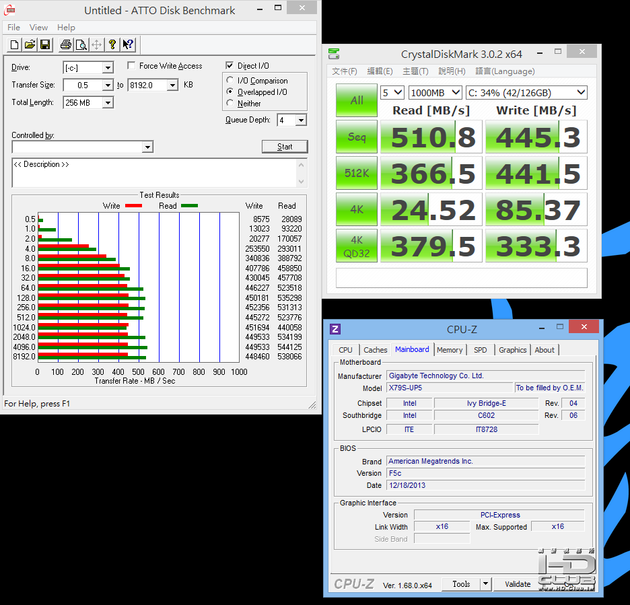Screen dimensions: 630x605
Task: Click the Description box scroll down arrow
Action: pos(302,182)
